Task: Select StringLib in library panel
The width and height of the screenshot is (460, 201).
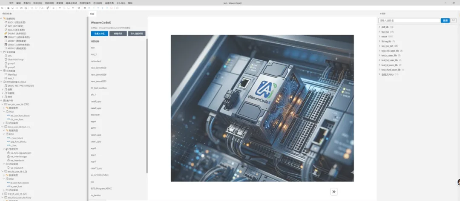Action: coord(386,41)
